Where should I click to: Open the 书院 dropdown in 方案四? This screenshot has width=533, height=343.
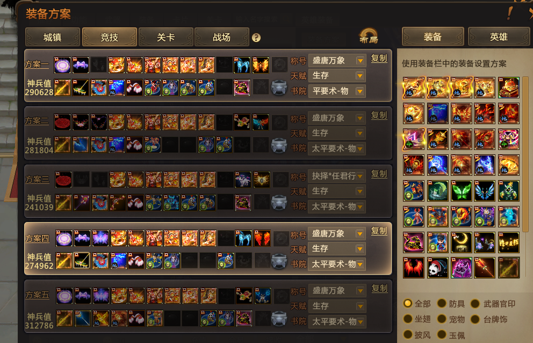[x=337, y=264]
